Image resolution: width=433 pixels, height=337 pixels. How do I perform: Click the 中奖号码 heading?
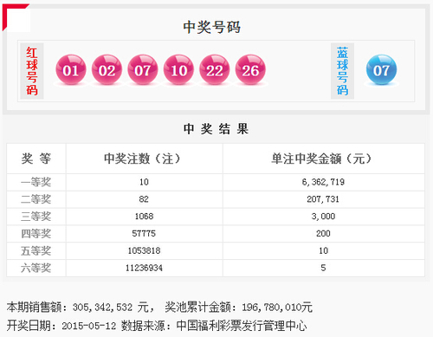[x=211, y=27]
